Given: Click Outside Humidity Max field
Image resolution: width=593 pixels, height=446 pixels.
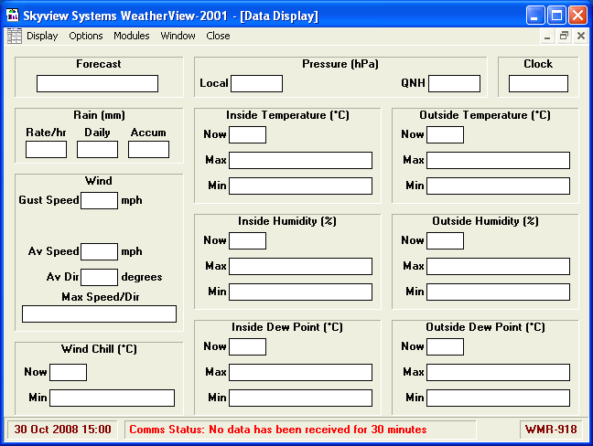Looking at the screenshot, I should [498, 267].
